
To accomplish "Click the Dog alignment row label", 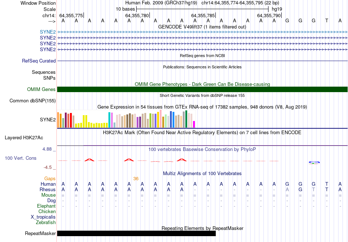I will tap(51, 201).
